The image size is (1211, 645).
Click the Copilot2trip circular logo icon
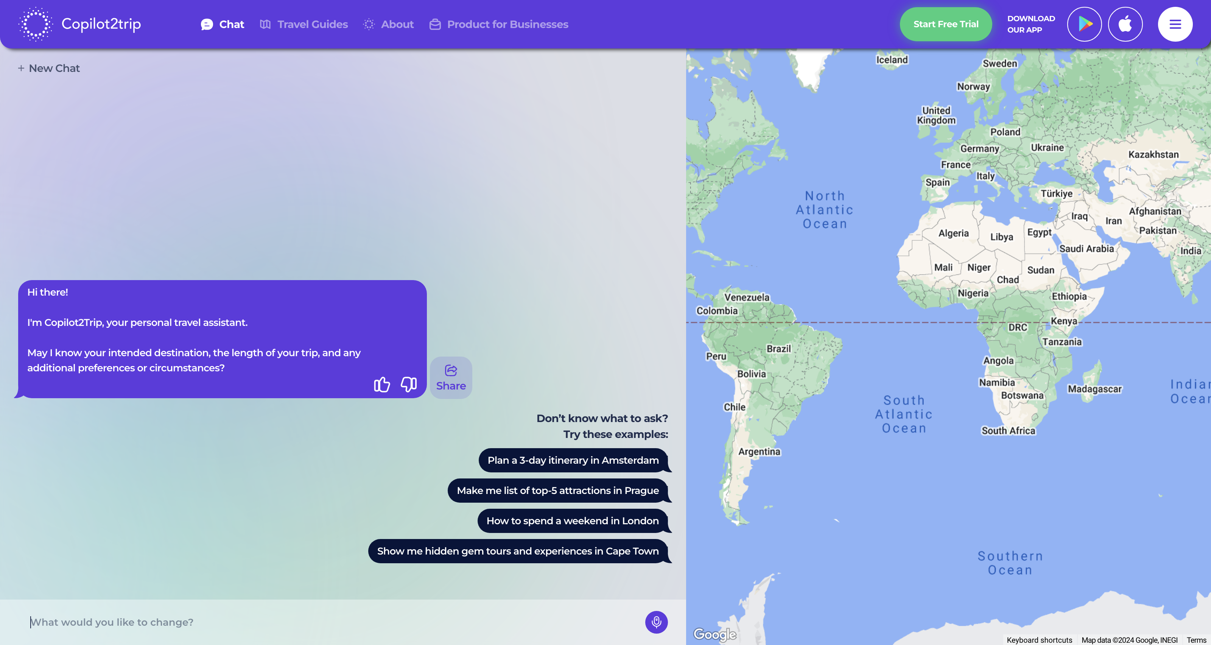35,24
